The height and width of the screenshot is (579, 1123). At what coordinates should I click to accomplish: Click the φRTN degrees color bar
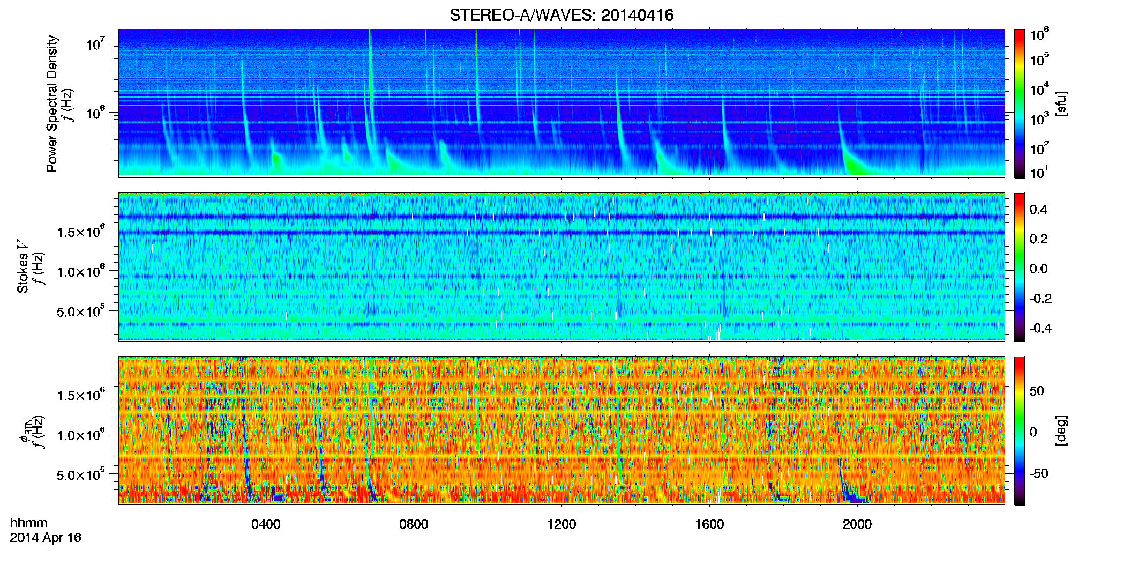pyautogui.click(x=1019, y=430)
